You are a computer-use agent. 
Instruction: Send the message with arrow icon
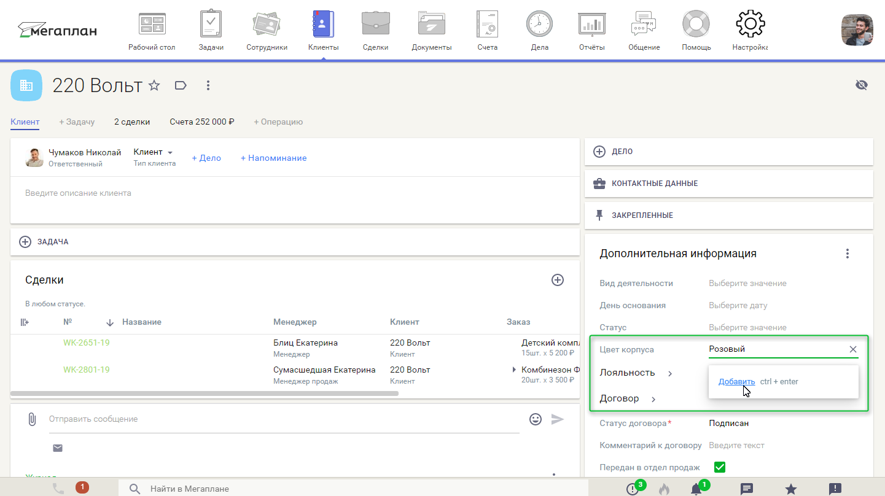click(x=558, y=419)
